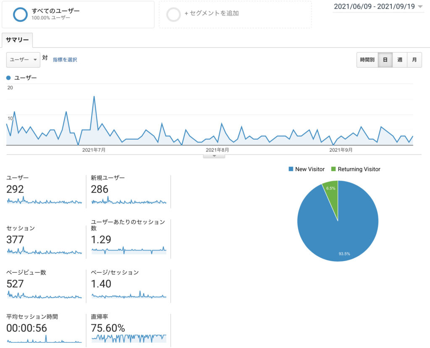Image resolution: width=430 pixels, height=348 pixels.
Task: Click the ユーザーあたりのセッション数 label
Action: 128,225
